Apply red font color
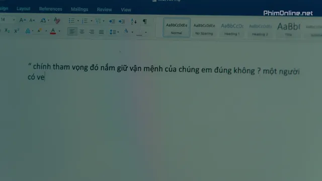 (53, 31)
